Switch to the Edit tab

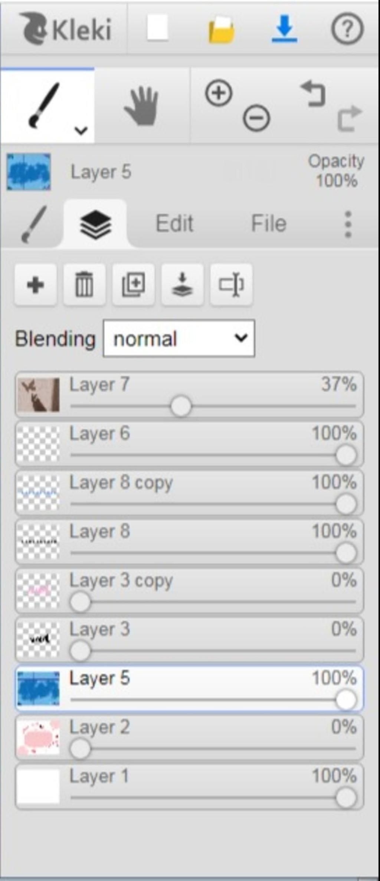click(174, 224)
